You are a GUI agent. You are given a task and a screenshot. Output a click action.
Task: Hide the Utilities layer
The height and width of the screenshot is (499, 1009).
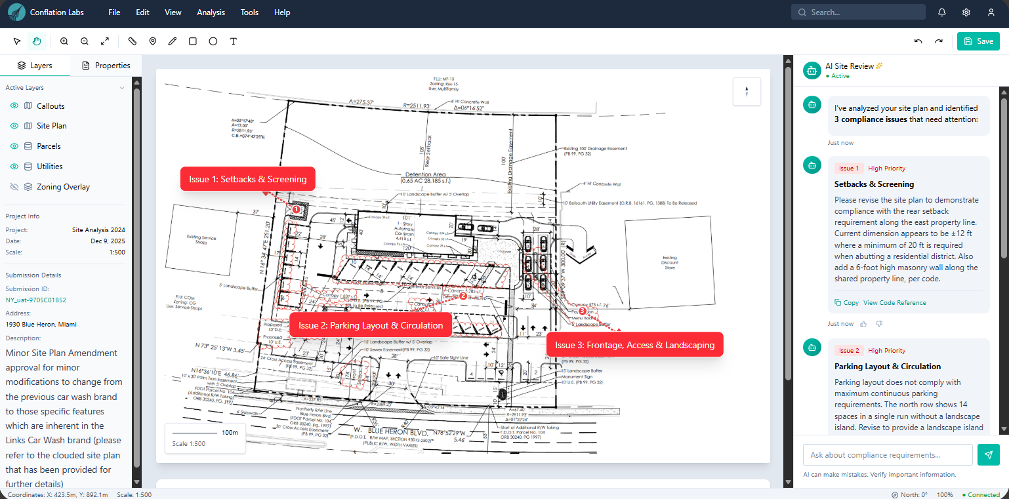(x=14, y=166)
